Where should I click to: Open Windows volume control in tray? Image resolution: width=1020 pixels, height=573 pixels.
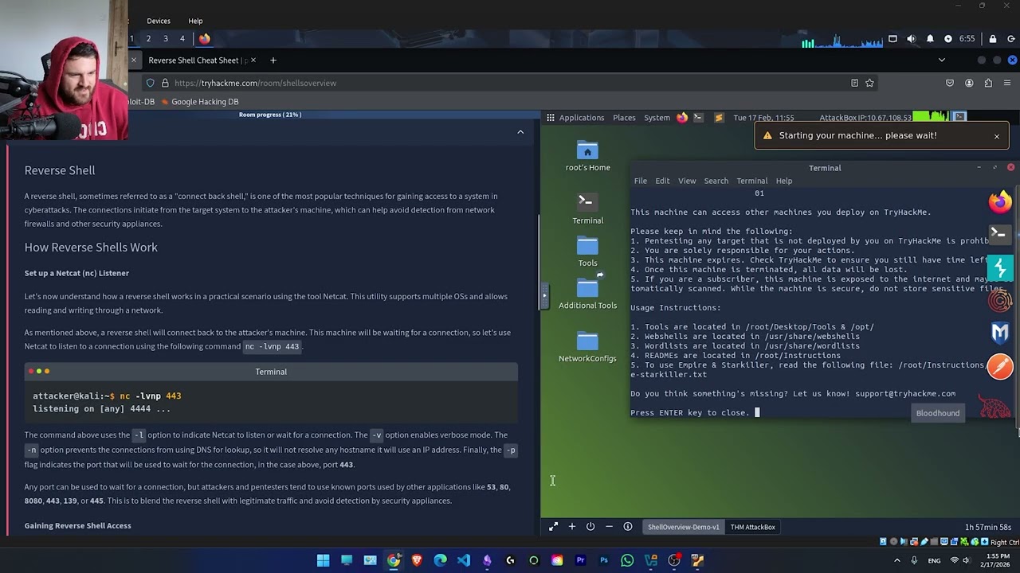tap(966, 560)
